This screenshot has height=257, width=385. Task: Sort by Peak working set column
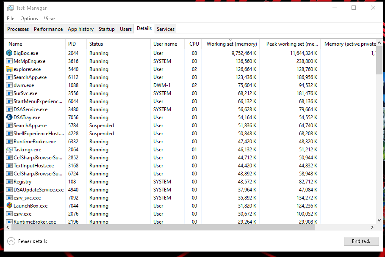coord(290,44)
